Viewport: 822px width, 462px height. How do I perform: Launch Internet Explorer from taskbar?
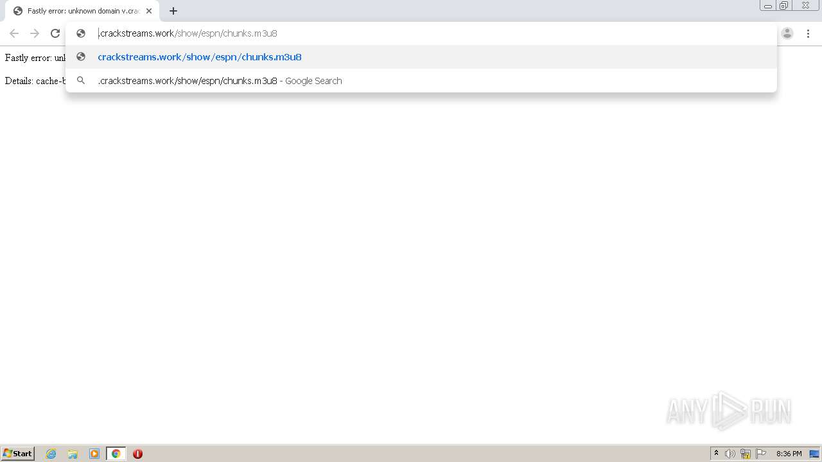coord(51,454)
